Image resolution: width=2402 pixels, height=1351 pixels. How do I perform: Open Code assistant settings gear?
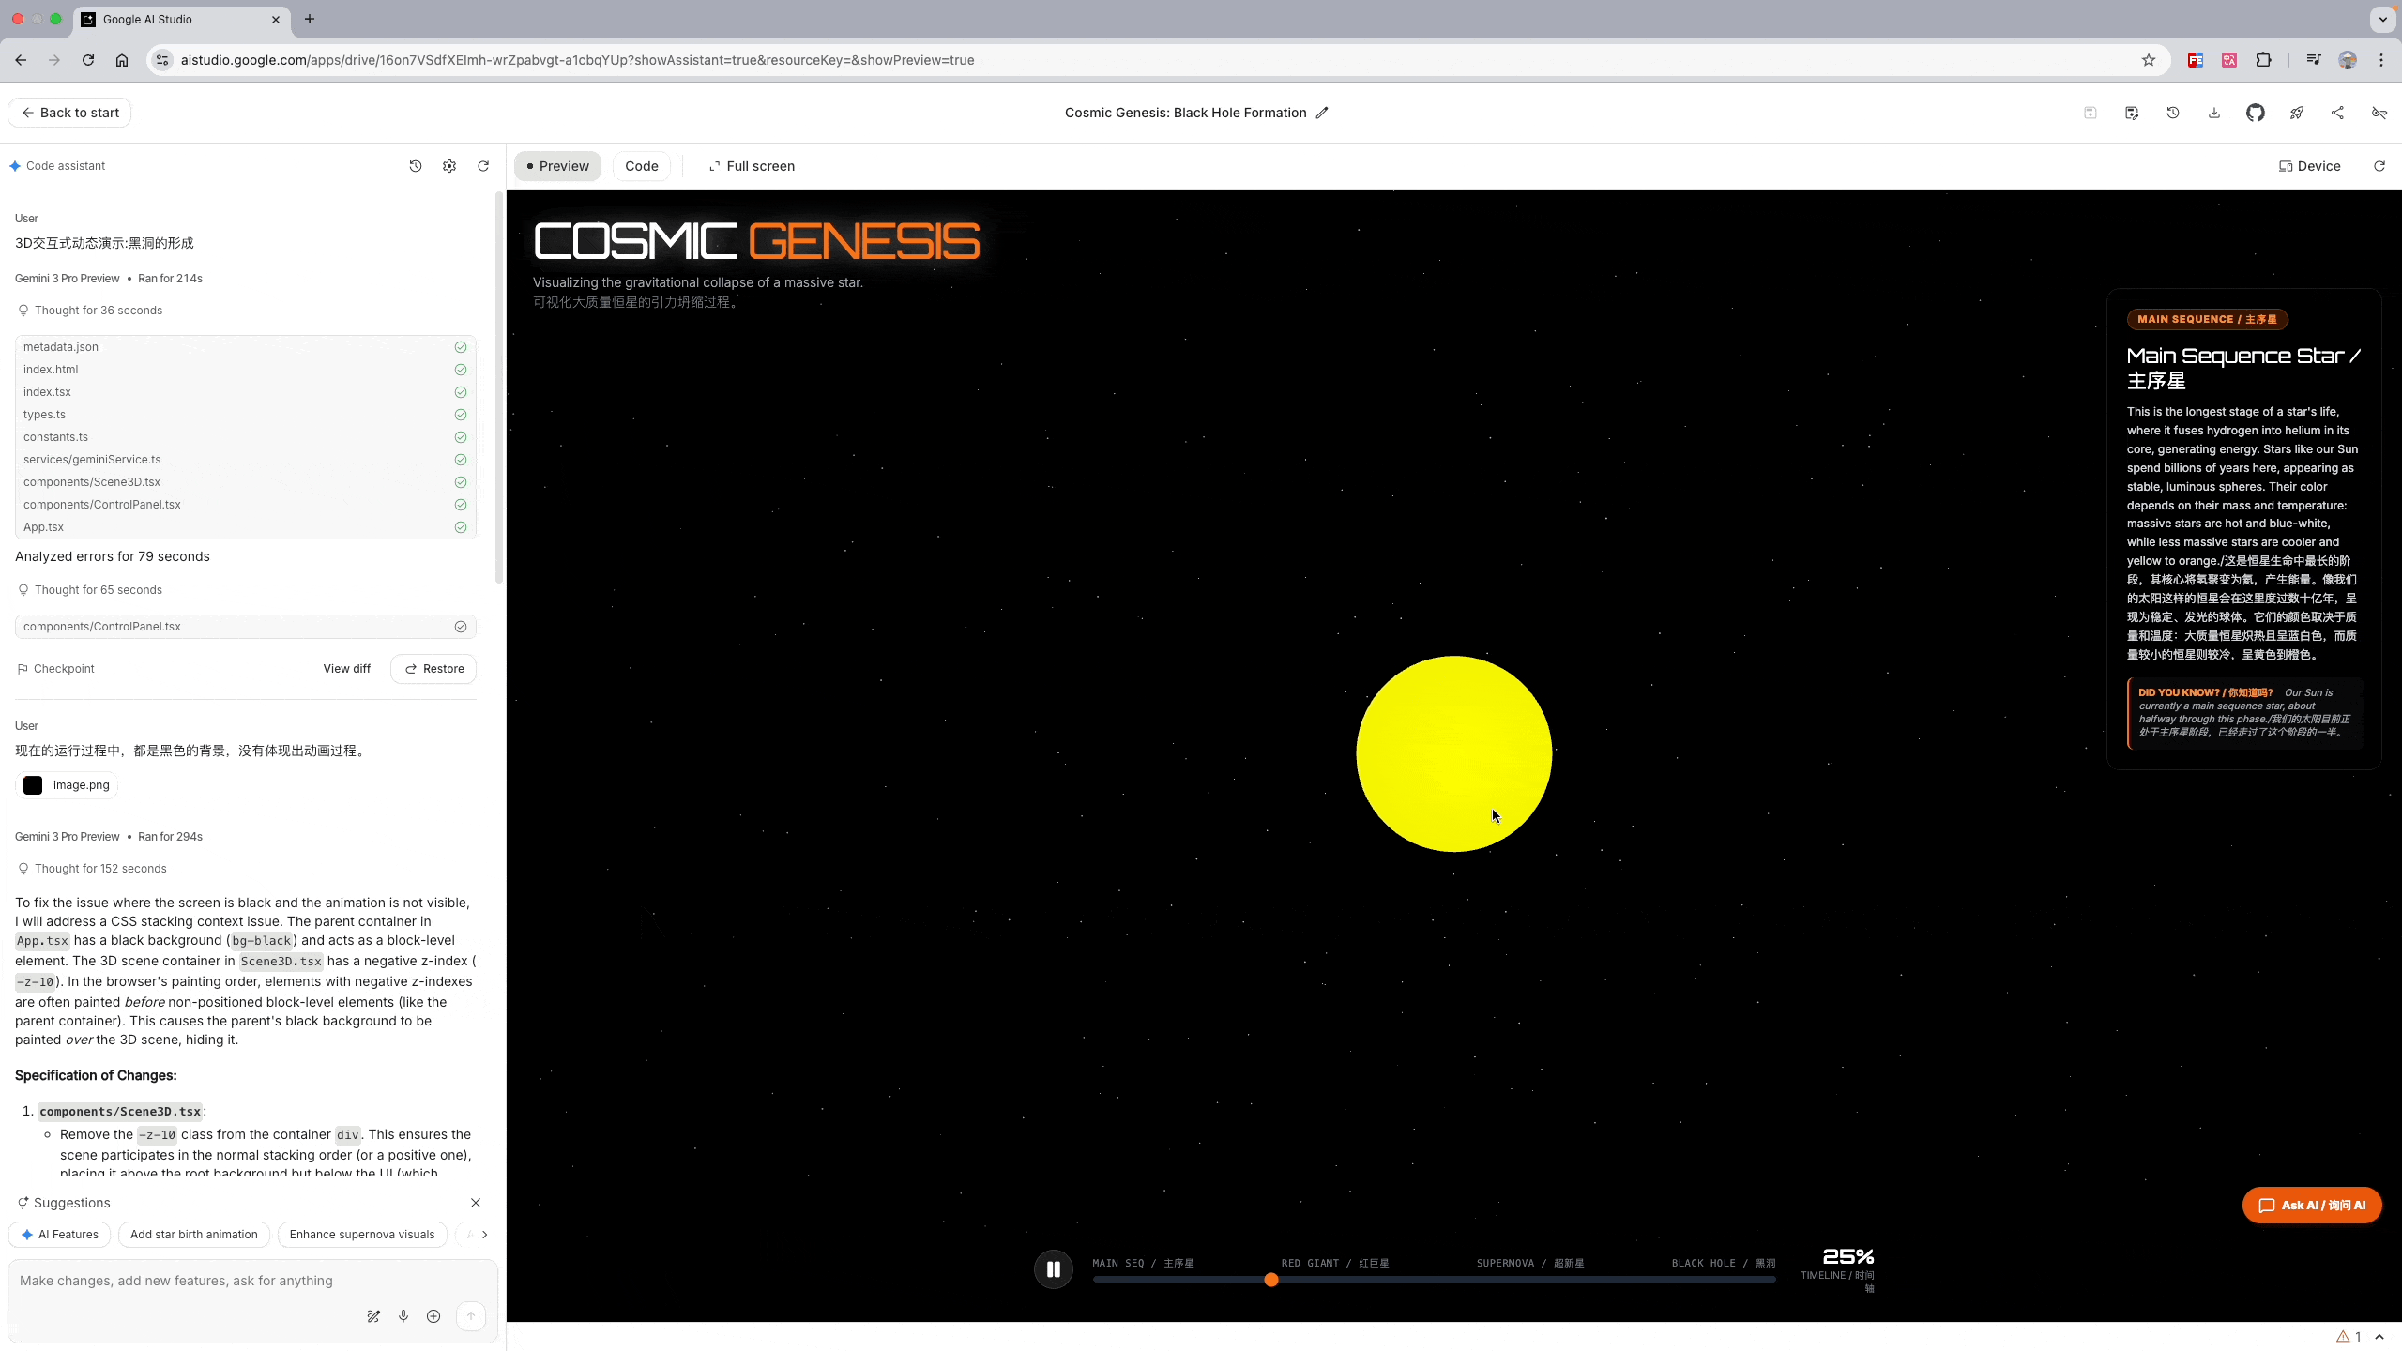449,166
